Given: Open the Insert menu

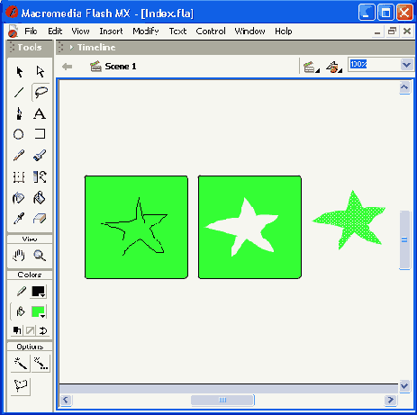Looking at the screenshot, I should 111,32.
